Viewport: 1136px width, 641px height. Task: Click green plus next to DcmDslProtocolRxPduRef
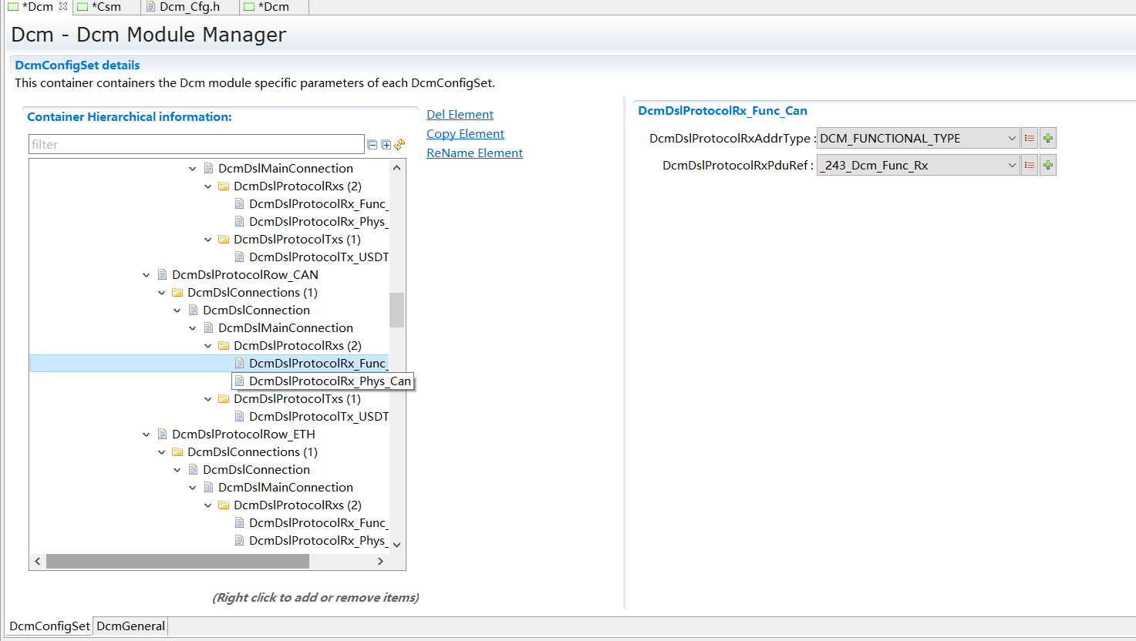pos(1048,166)
